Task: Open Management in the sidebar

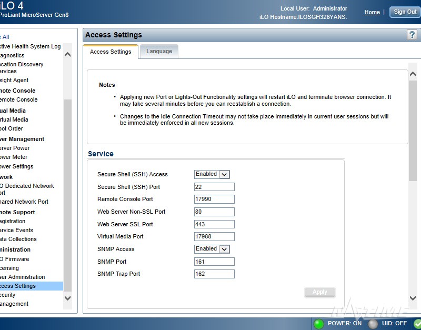Action: (x=14, y=304)
